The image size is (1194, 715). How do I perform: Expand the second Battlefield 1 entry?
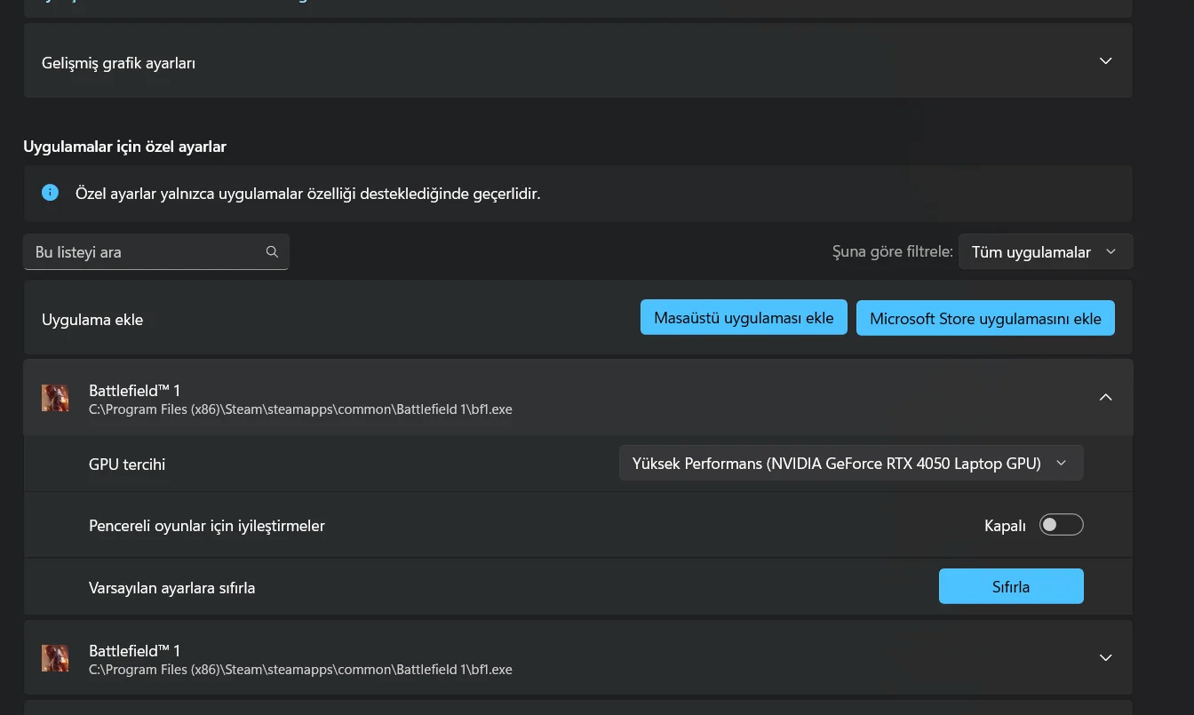pos(1105,657)
